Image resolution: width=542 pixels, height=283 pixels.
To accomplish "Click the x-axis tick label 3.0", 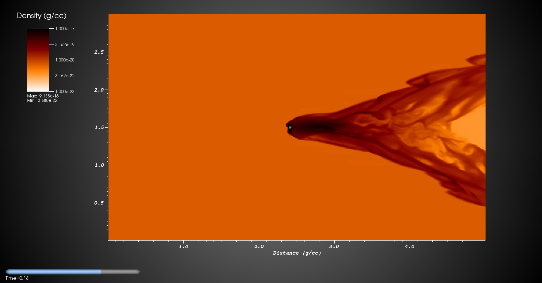I will (x=334, y=246).
